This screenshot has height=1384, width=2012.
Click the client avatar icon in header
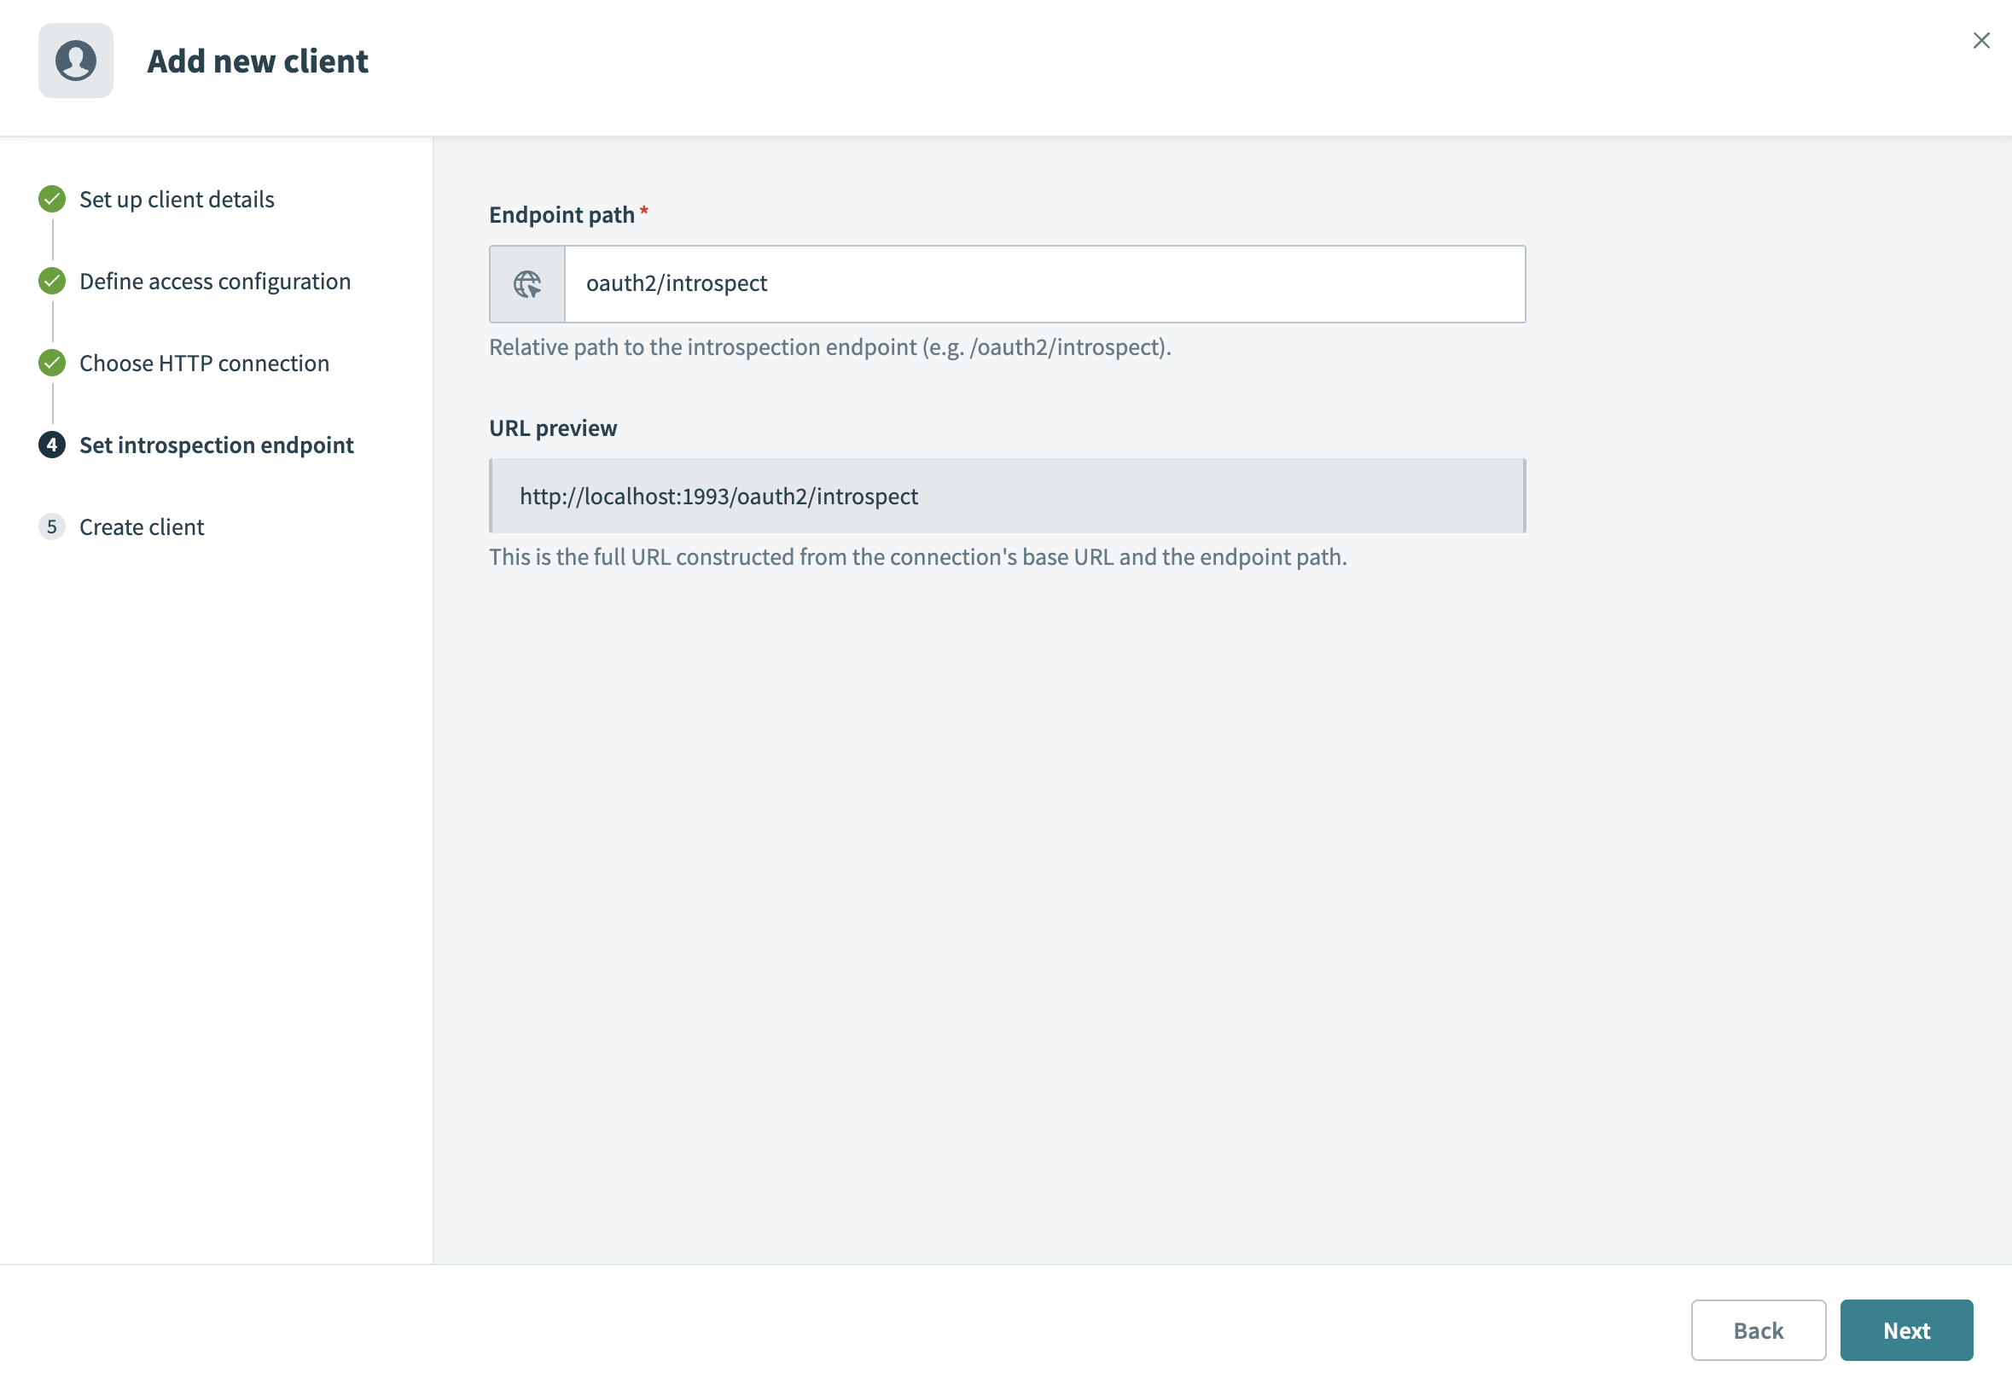75,61
